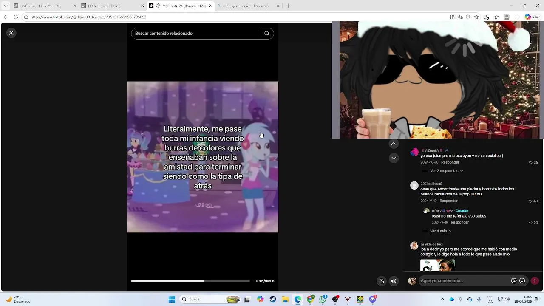Open Discord from the taskbar

[373, 300]
